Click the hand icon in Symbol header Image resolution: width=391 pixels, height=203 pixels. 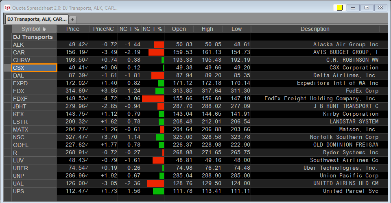(44, 29)
